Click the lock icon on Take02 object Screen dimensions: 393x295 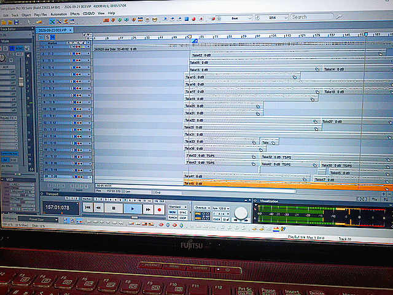380,53
